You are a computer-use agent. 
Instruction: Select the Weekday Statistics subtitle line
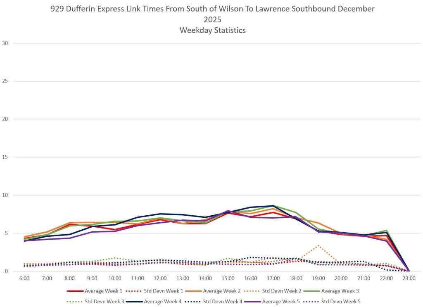point(212,30)
